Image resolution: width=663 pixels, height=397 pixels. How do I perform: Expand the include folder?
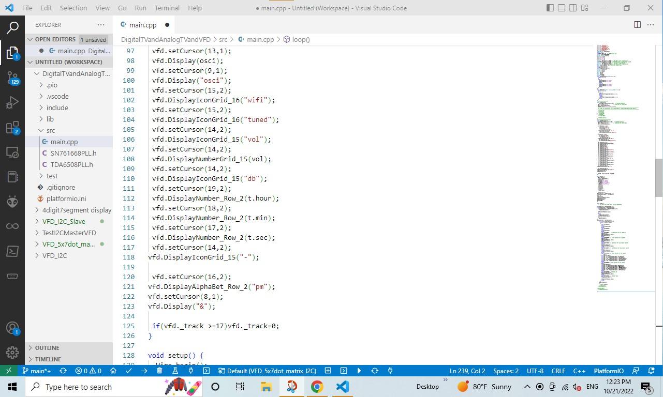[57, 108]
